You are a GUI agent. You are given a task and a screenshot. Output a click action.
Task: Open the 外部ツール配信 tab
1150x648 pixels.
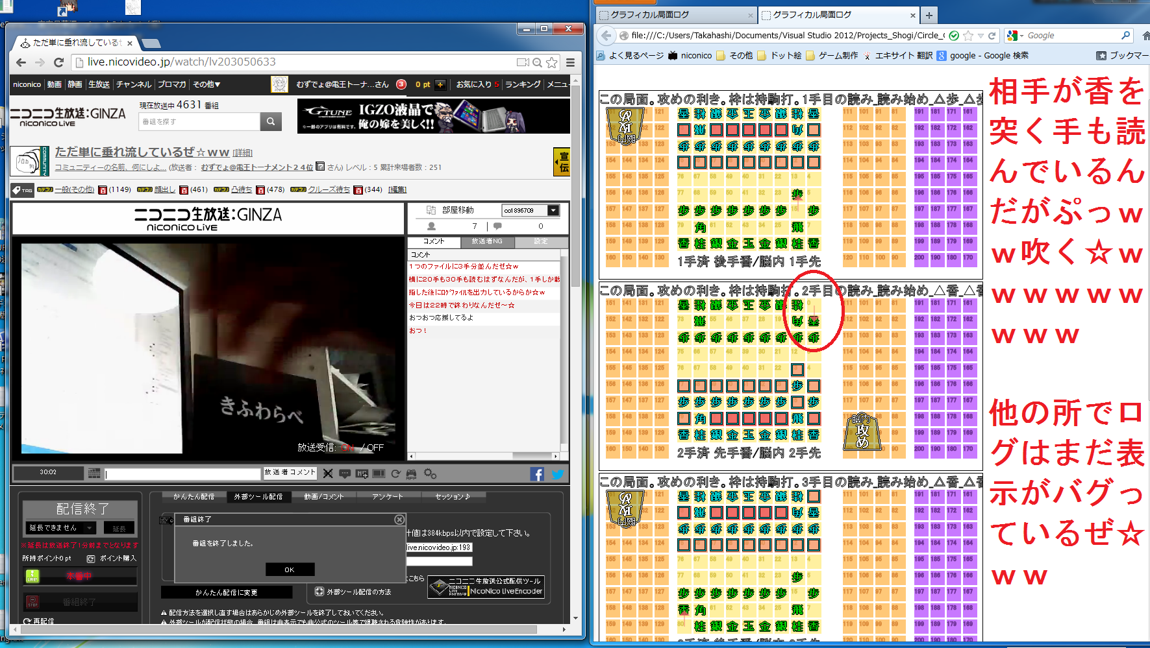pyautogui.click(x=258, y=497)
